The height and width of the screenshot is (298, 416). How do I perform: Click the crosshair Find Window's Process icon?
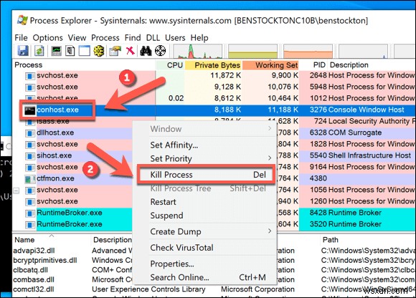[x=160, y=50]
